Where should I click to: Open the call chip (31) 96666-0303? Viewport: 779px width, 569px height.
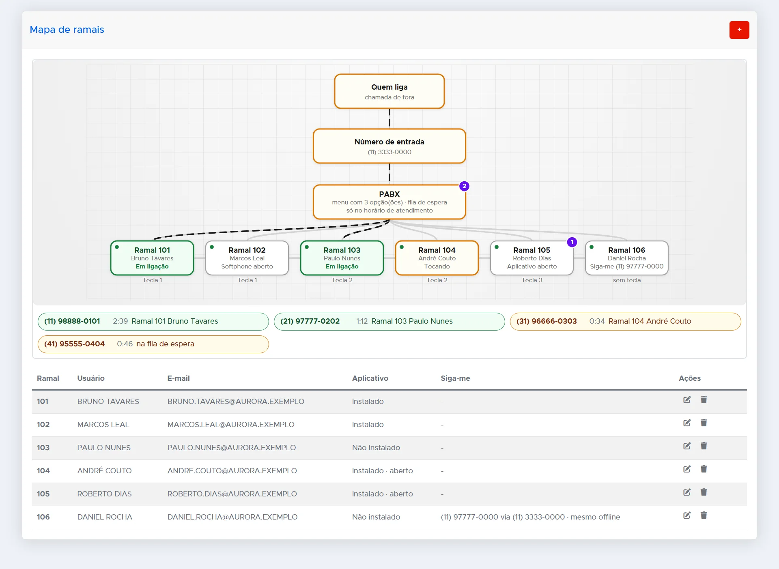[x=626, y=321]
